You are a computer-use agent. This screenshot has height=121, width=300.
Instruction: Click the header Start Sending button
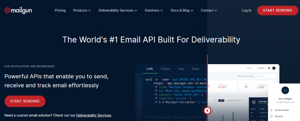click(278, 10)
